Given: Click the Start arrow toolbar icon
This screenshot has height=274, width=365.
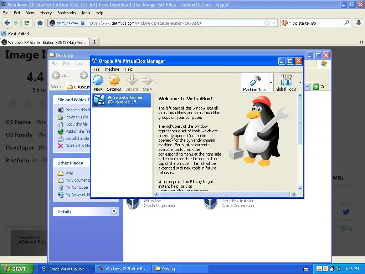Looking at the screenshot, I should pos(147,83).
